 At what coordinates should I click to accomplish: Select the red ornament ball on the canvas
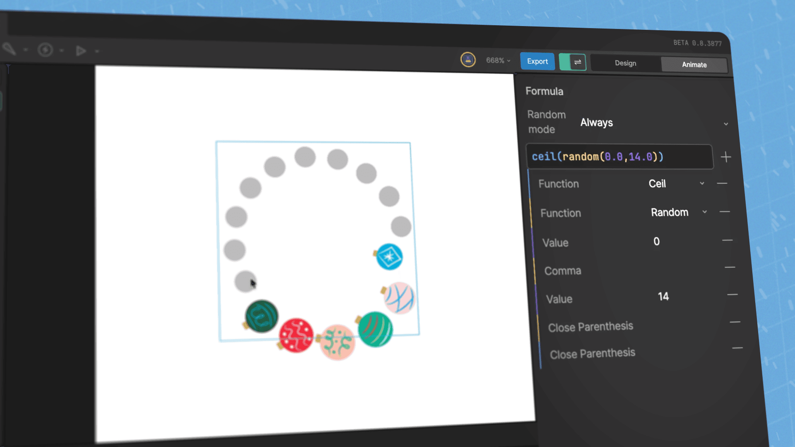296,335
